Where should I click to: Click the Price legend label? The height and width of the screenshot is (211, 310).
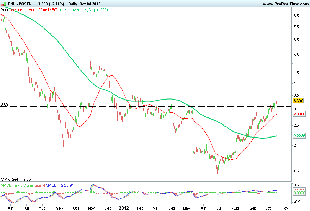pyautogui.click(x=5, y=10)
